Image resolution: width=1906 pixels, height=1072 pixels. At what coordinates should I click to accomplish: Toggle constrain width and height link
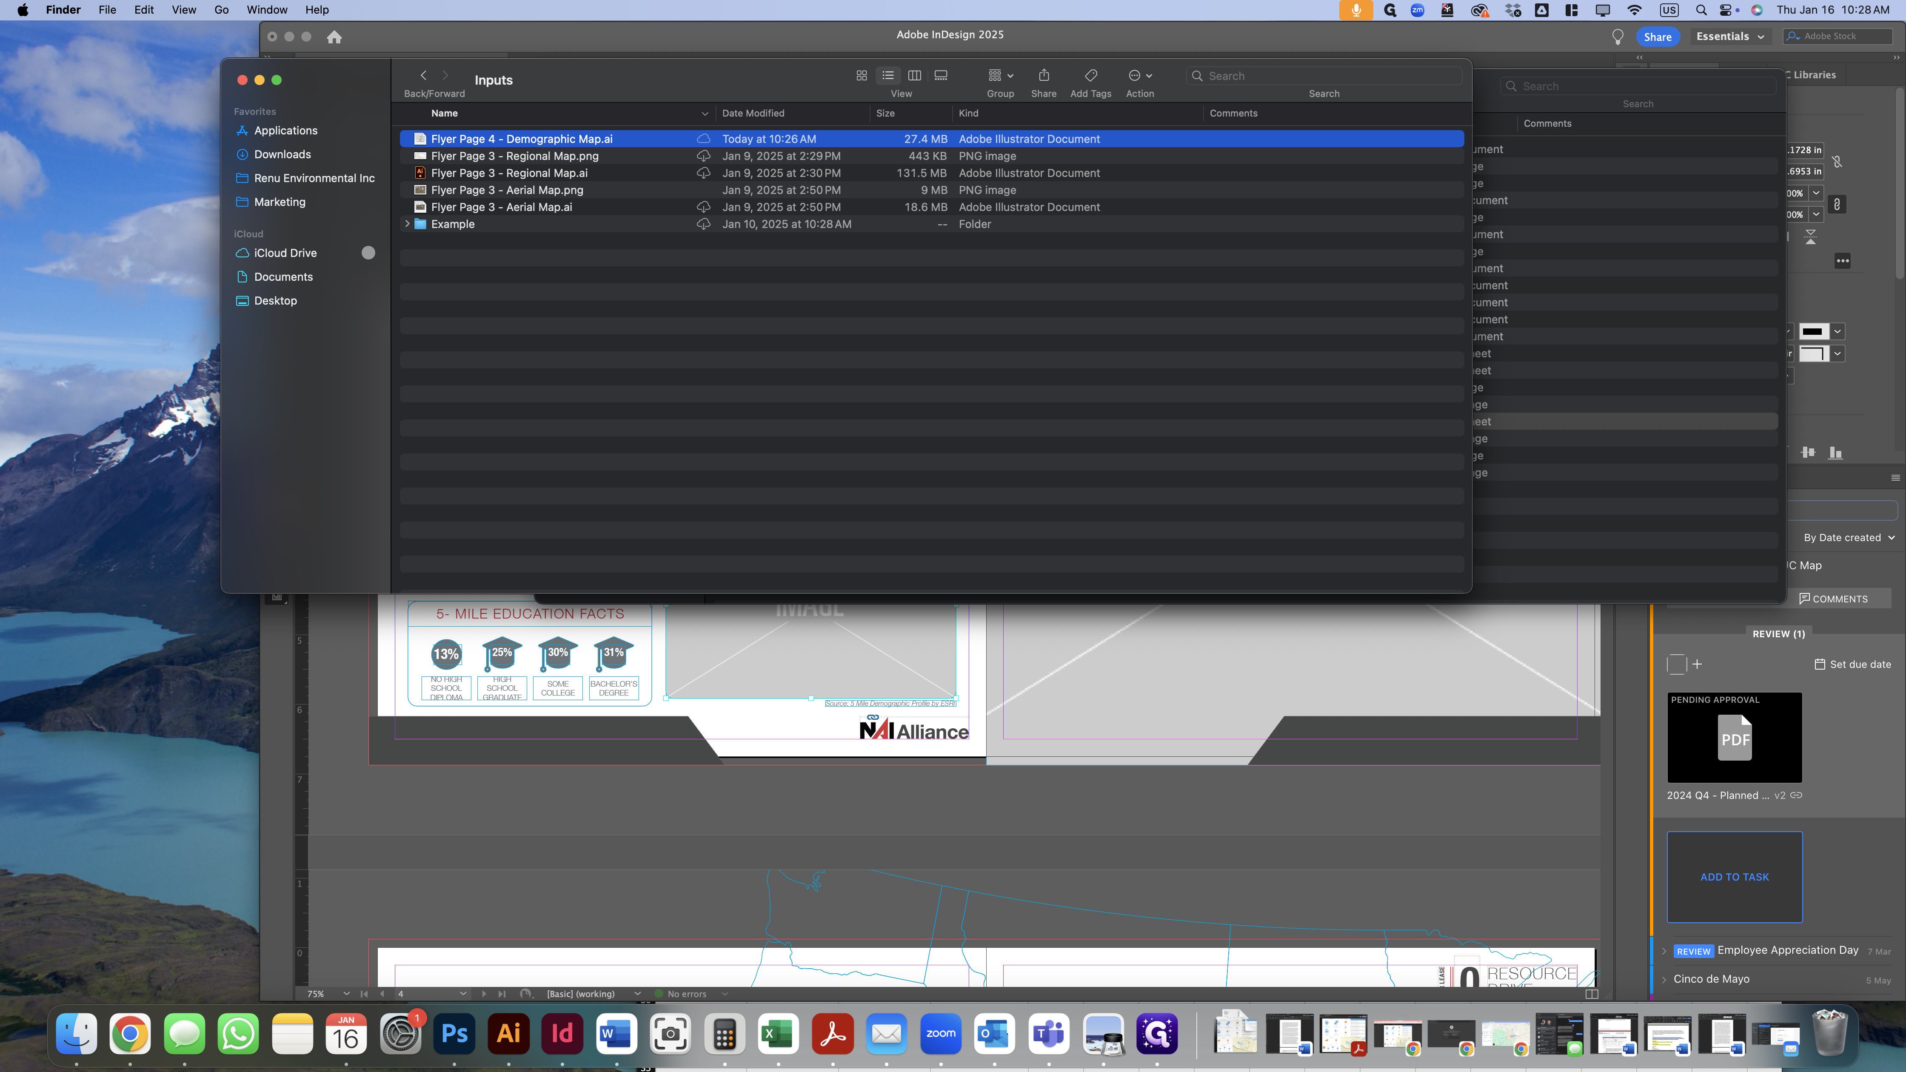click(1837, 161)
